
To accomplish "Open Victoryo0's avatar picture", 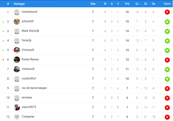I will coord(17,50).
